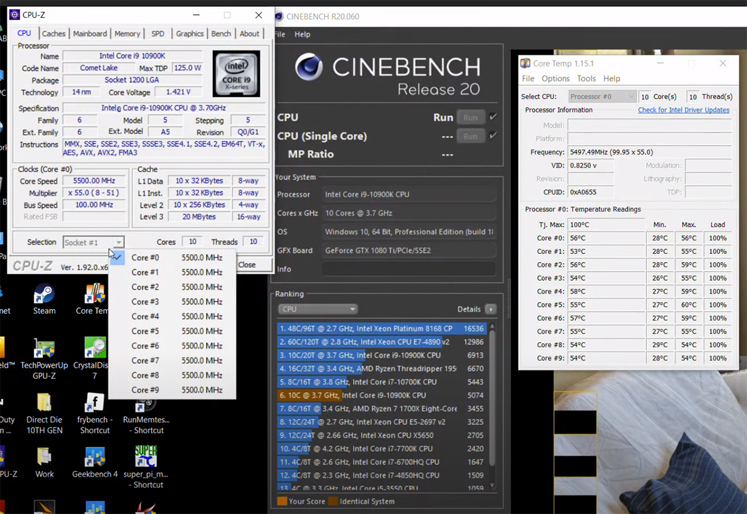The image size is (747, 514).
Task: Select Core #6 in the core list
Action: tap(172, 346)
